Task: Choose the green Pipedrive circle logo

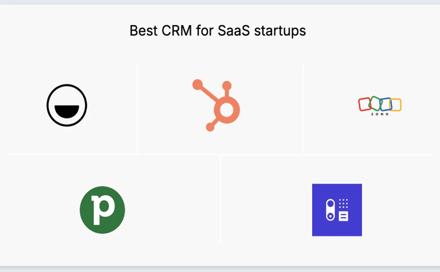Action: pos(102,210)
